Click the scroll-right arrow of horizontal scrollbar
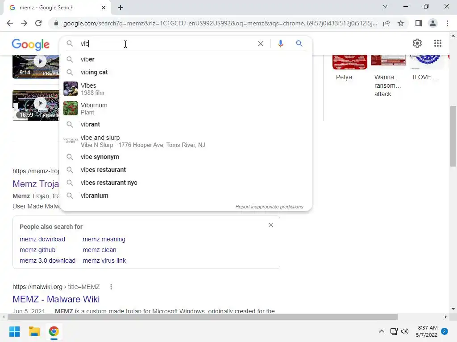This screenshot has height=342, width=457. click(446, 317)
